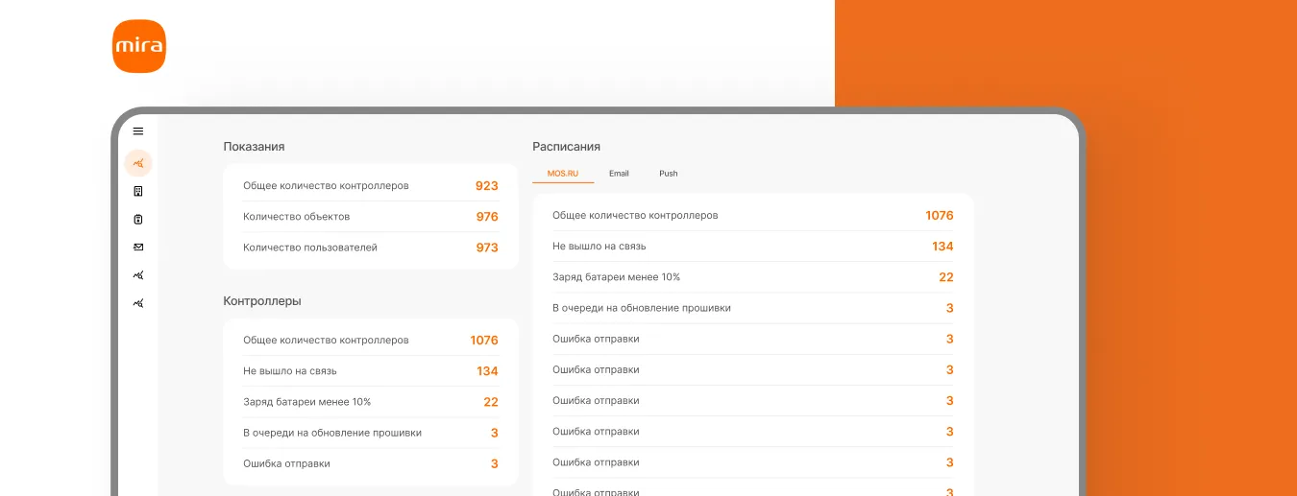The image size is (1297, 496).
Task: Open the hamburger menu in the sidebar
Action: coord(138,131)
